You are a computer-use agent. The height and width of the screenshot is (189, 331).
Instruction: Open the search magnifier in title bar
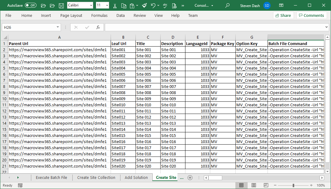(227, 6)
